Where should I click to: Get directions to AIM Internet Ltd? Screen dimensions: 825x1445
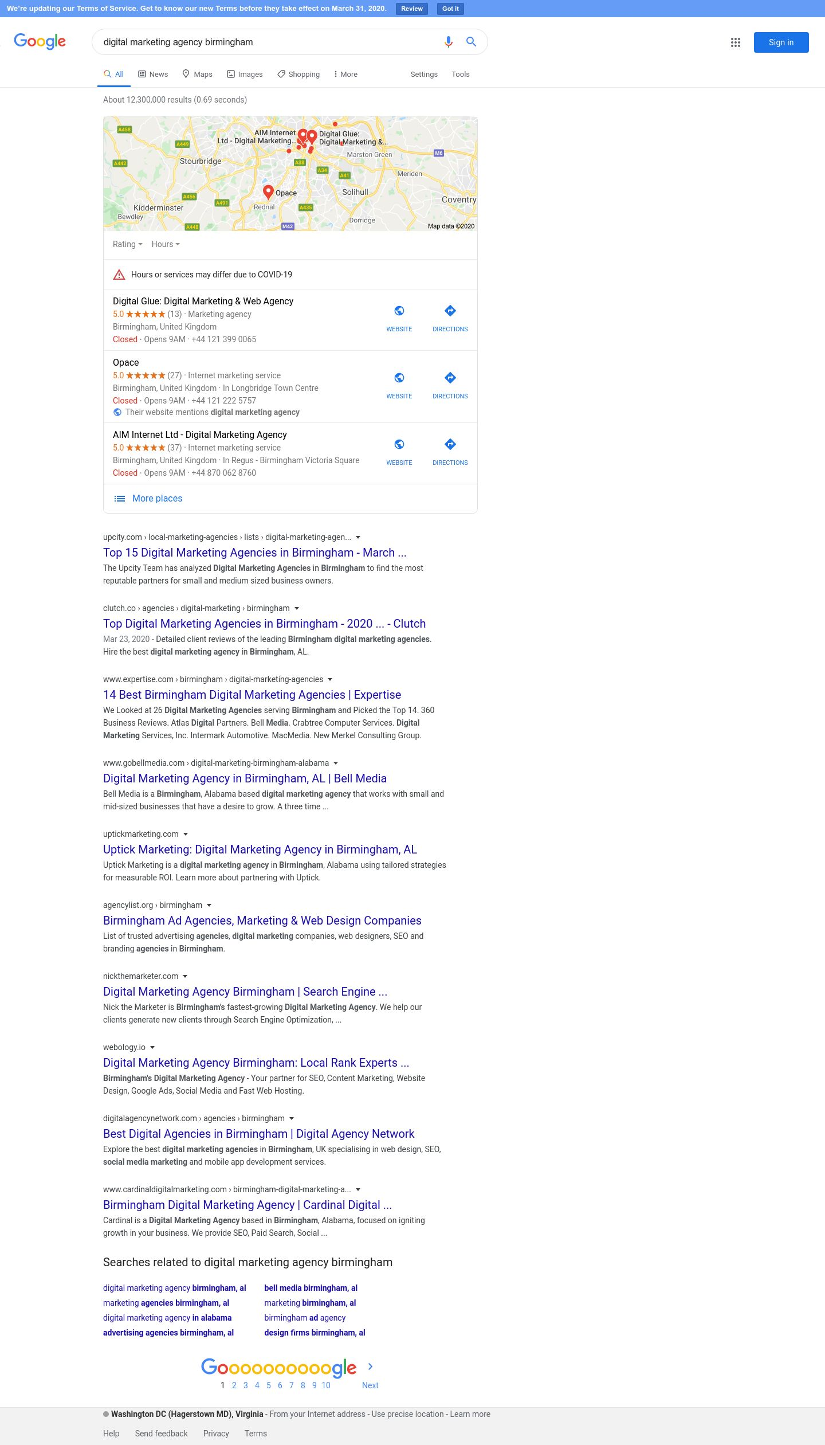pyautogui.click(x=450, y=444)
